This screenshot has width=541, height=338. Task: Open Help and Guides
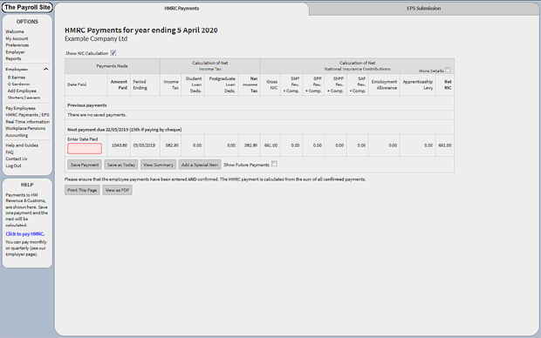click(22, 145)
